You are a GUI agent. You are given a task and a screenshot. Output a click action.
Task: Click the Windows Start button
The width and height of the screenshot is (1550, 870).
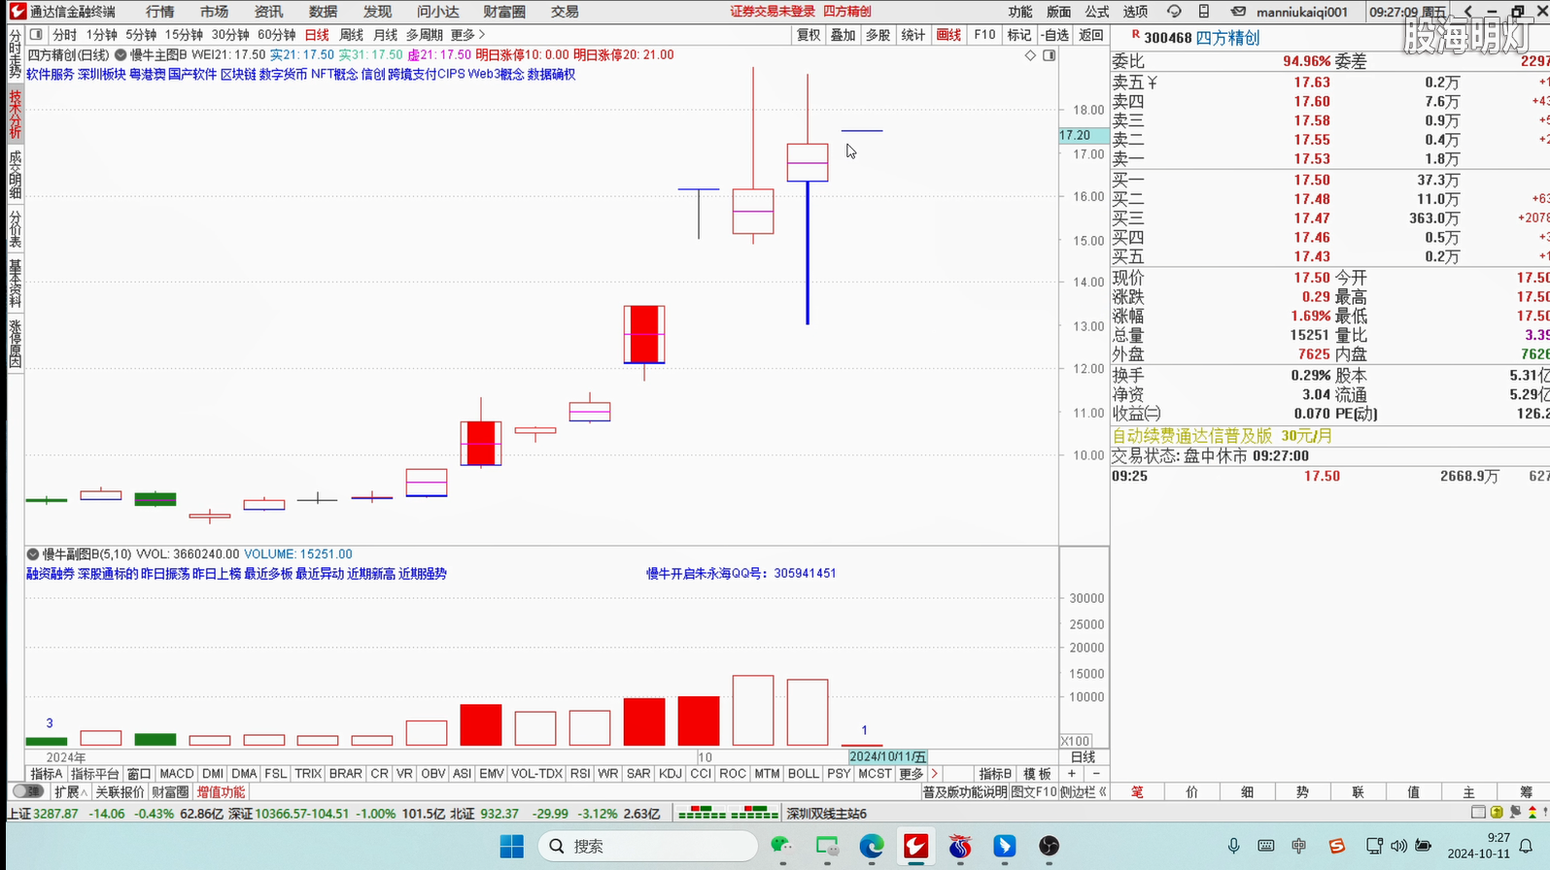coord(512,847)
